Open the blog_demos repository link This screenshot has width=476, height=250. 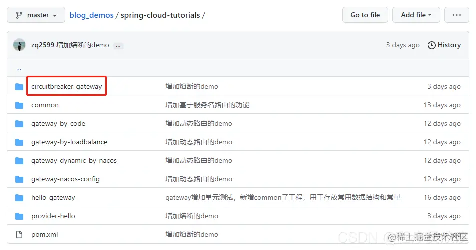91,15
